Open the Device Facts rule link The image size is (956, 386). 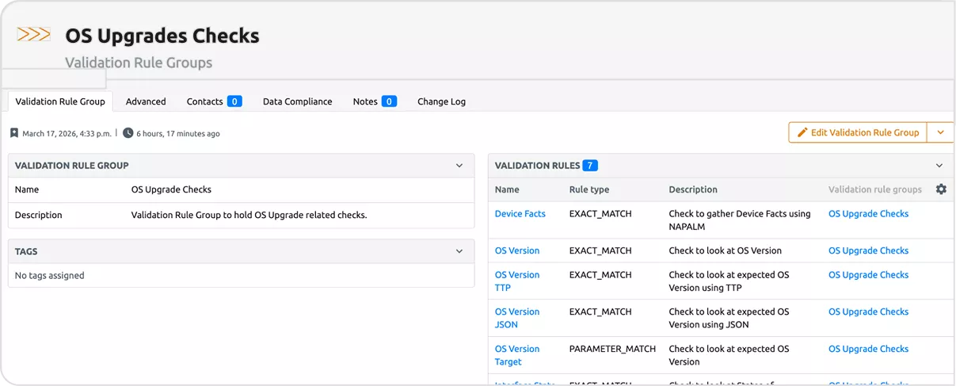point(520,214)
